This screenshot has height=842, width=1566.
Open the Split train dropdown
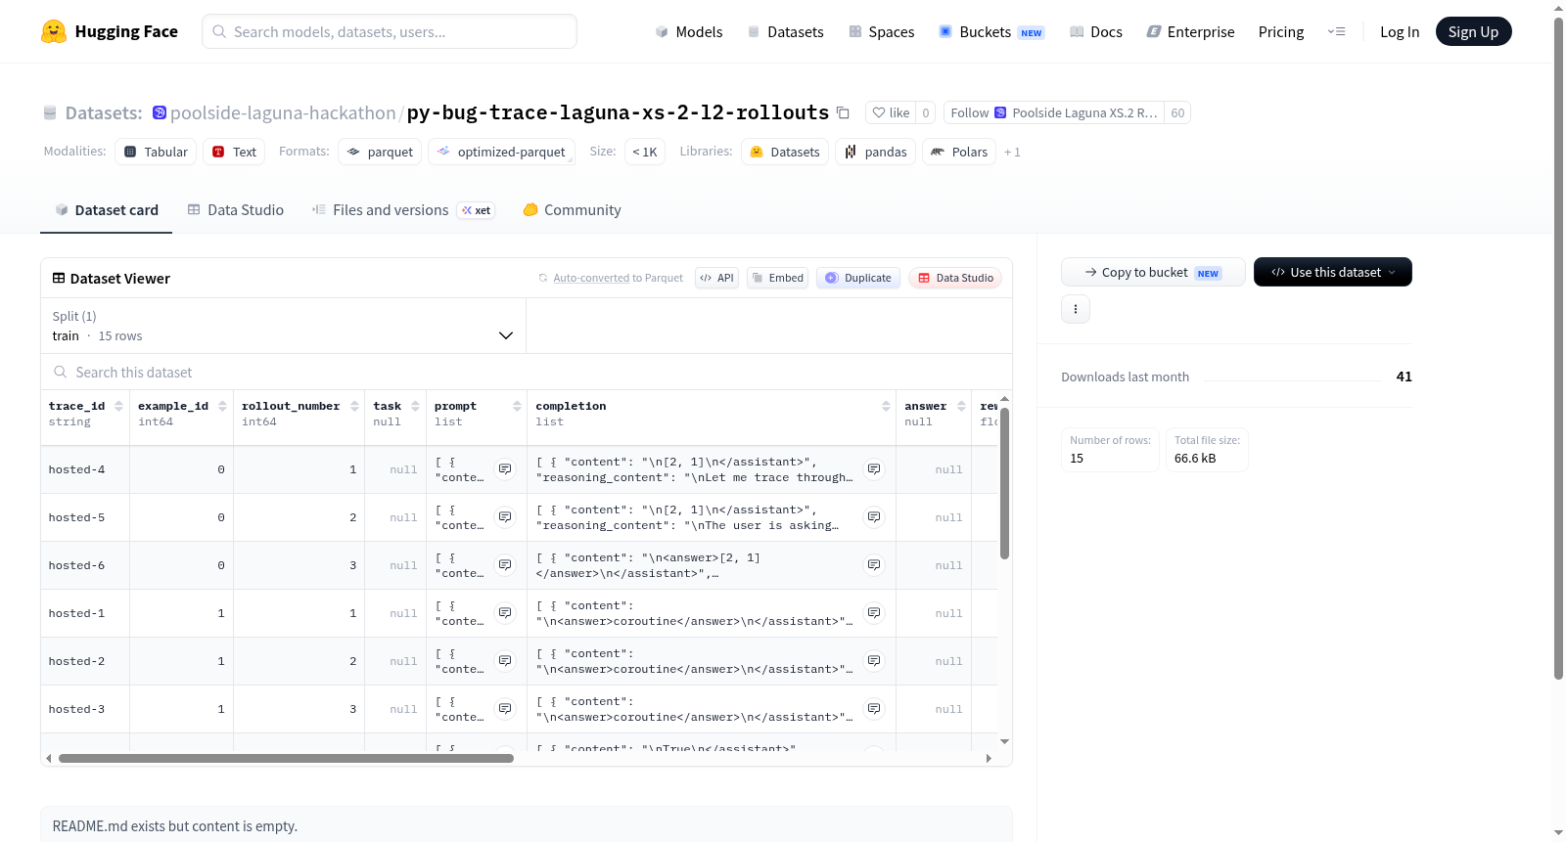(x=284, y=326)
